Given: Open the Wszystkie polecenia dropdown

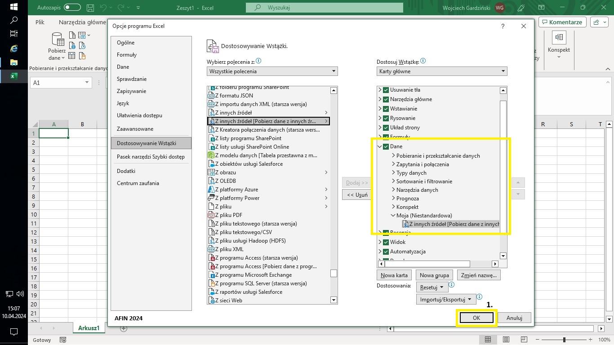Looking at the screenshot, I should click(272, 71).
